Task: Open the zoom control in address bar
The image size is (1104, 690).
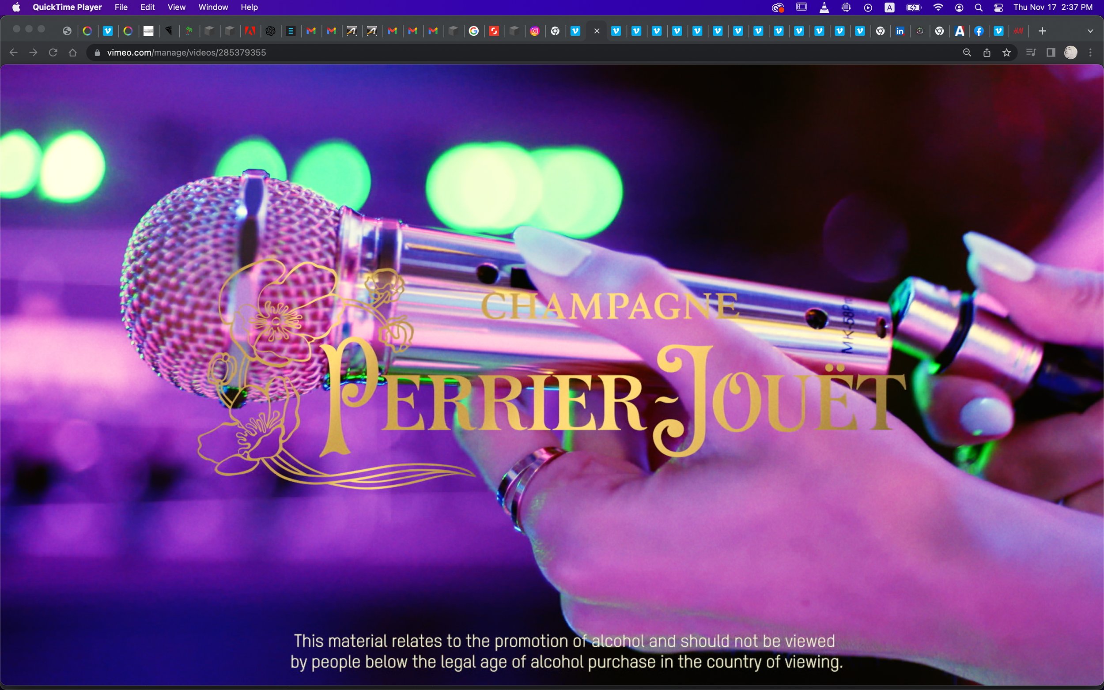Action: pyautogui.click(x=967, y=53)
